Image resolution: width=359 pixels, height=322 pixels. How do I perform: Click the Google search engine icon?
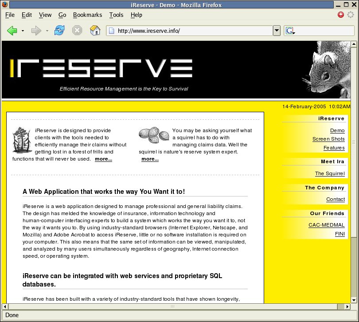(x=290, y=31)
